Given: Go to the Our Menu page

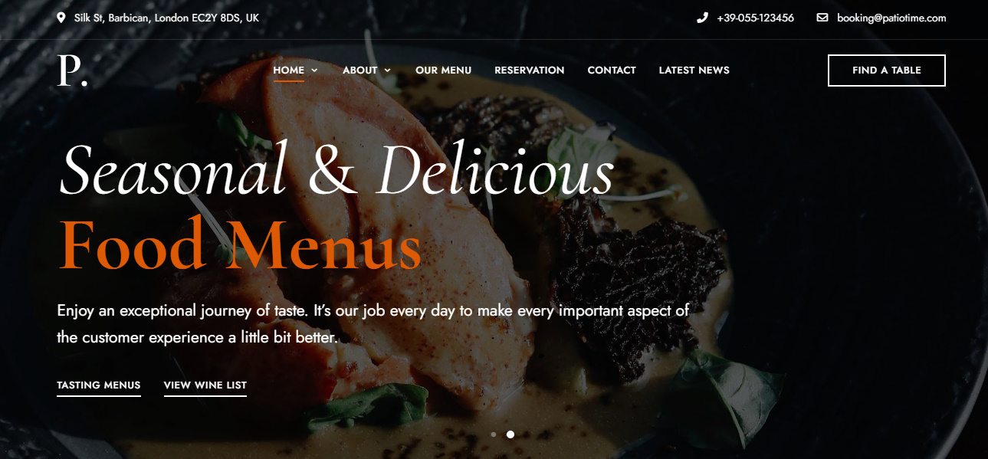Looking at the screenshot, I should [x=444, y=70].
